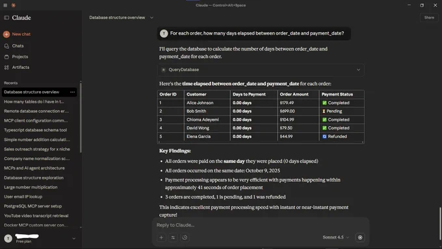Click the table horizontal scrollbar
Image resolution: width=442 pixels, height=249 pixels.
click(x=261, y=142)
